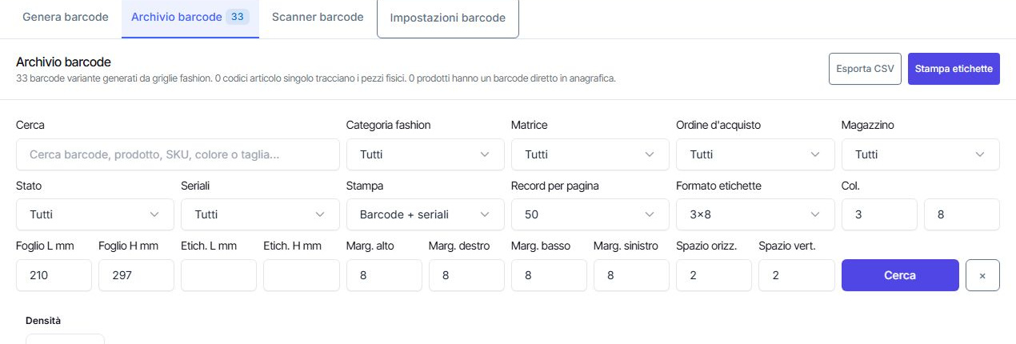Click the blue Cerca button
Image resolution: width=1016 pixels, height=344 pixels.
[x=900, y=275]
